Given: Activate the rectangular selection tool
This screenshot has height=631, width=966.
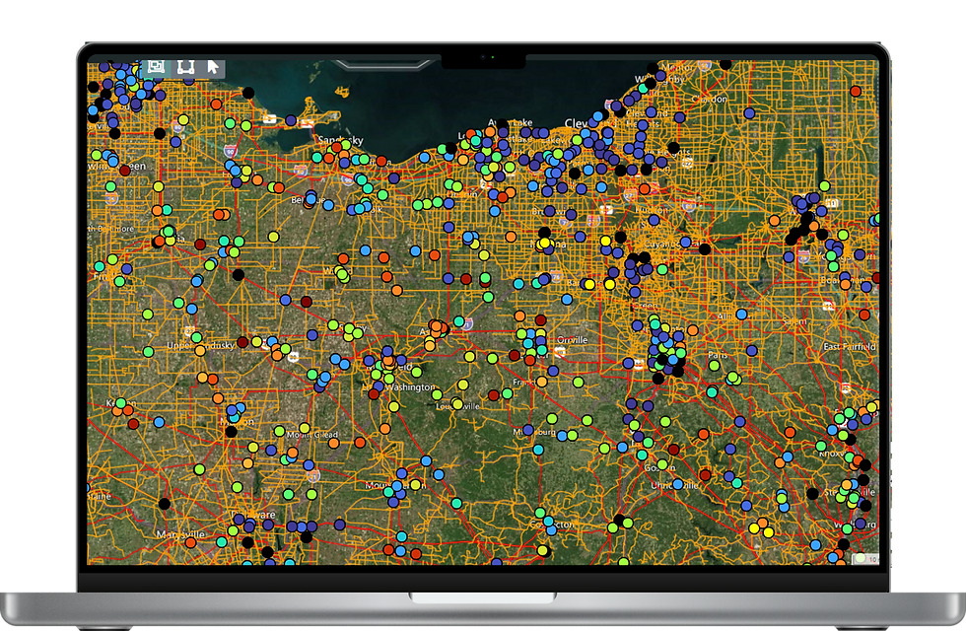Looking at the screenshot, I should click(185, 66).
